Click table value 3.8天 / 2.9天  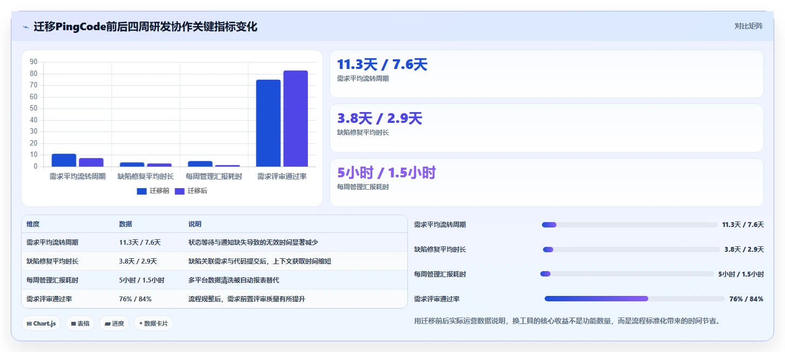click(x=138, y=261)
